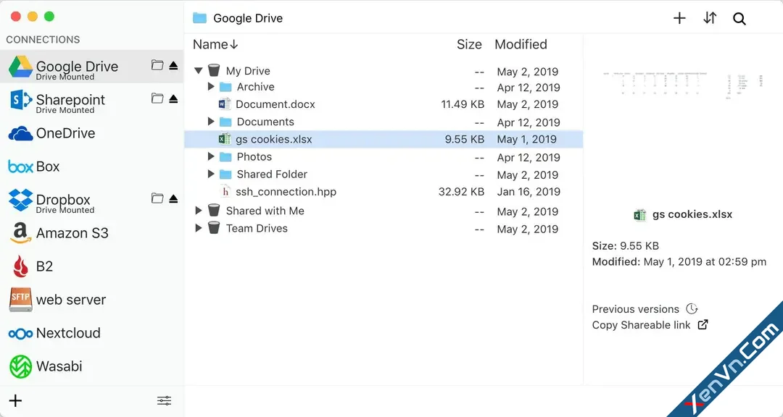Image resolution: width=783 pixels, height=417 pixels.
Task: Click the Copy Shareable link text
Action: [x=641, y=325]
